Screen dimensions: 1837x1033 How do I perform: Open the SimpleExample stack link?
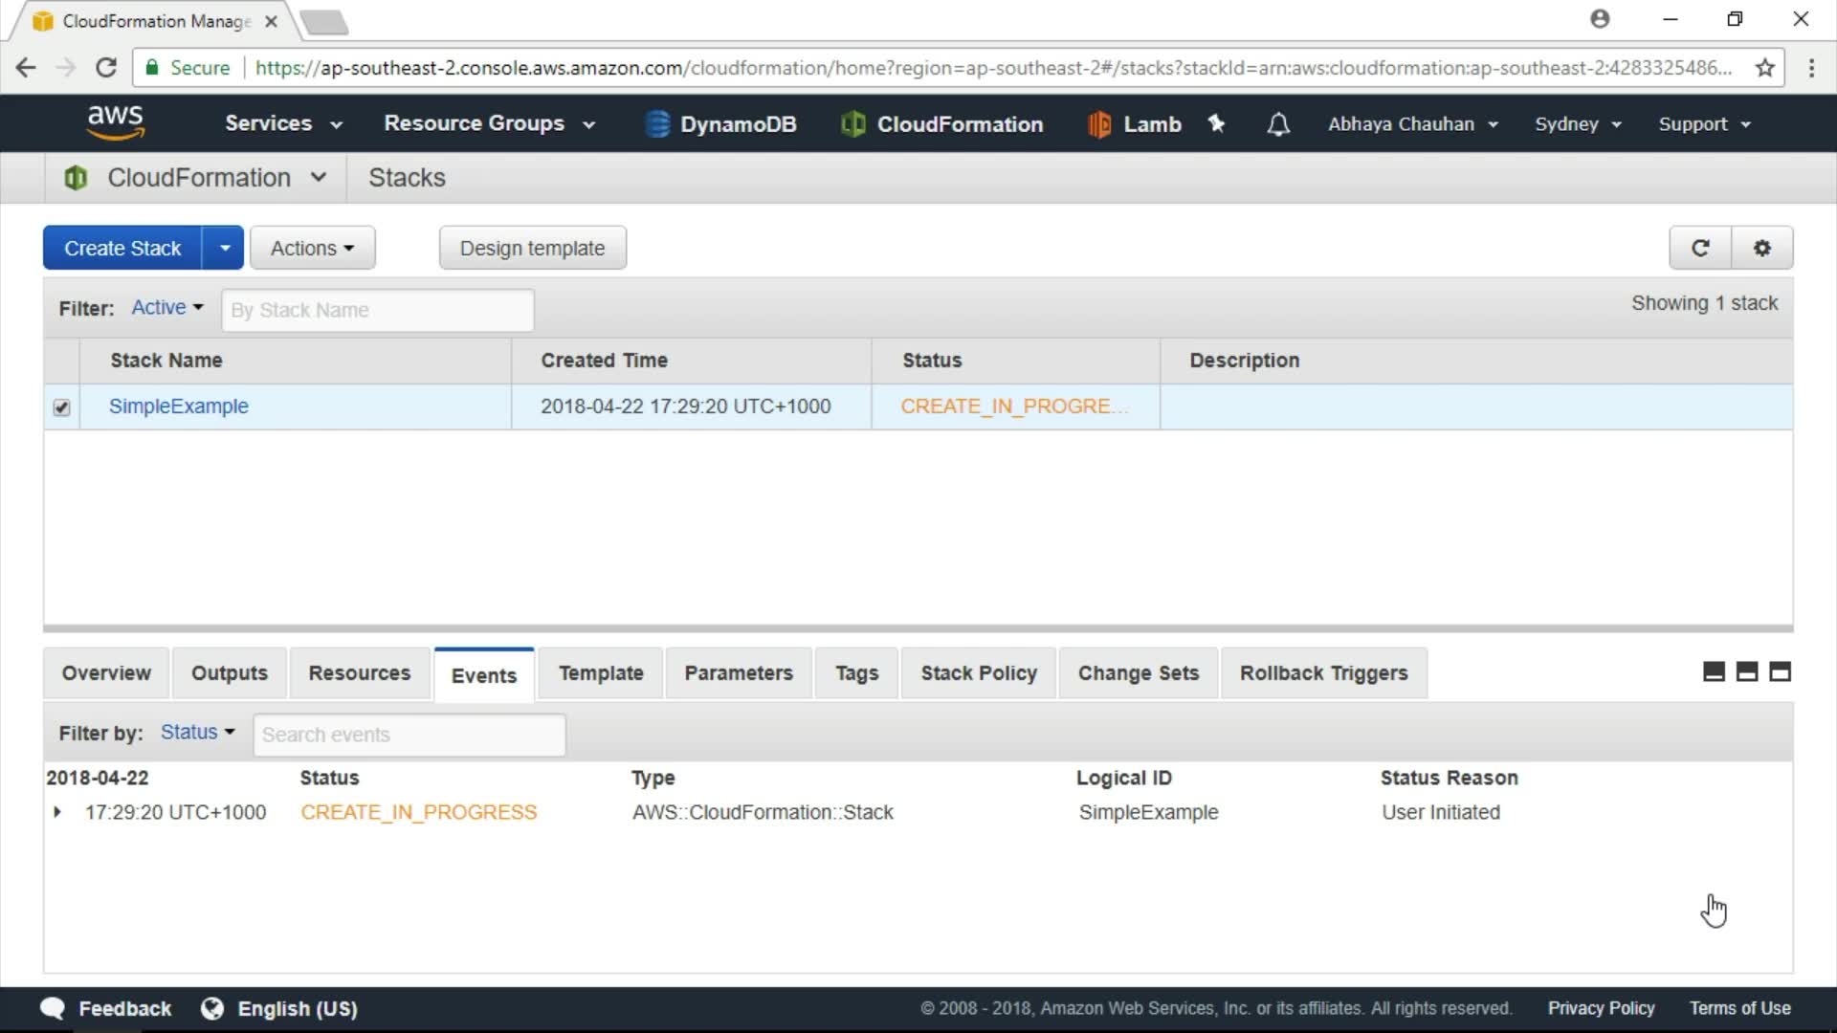(x=179, y=407)
